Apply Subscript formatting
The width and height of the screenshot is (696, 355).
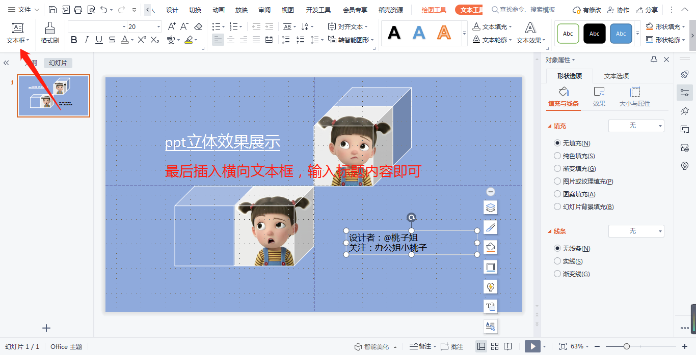click(155, 40)
